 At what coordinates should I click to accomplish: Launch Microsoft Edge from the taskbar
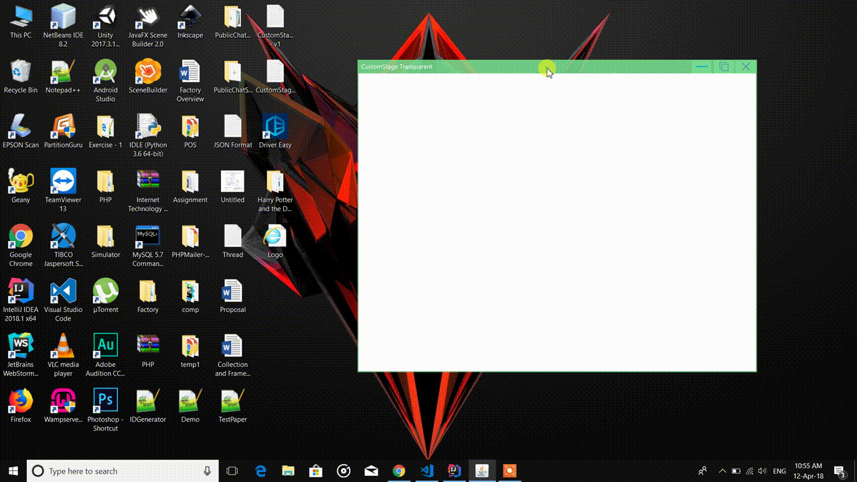260,471
